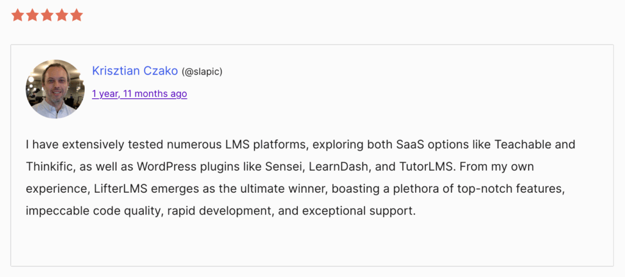Image resolution: width=625 pixels, height=277 pixels.
Task: Click the third, middle rating star
Action: pyautogui.click(x=46, y=15)
